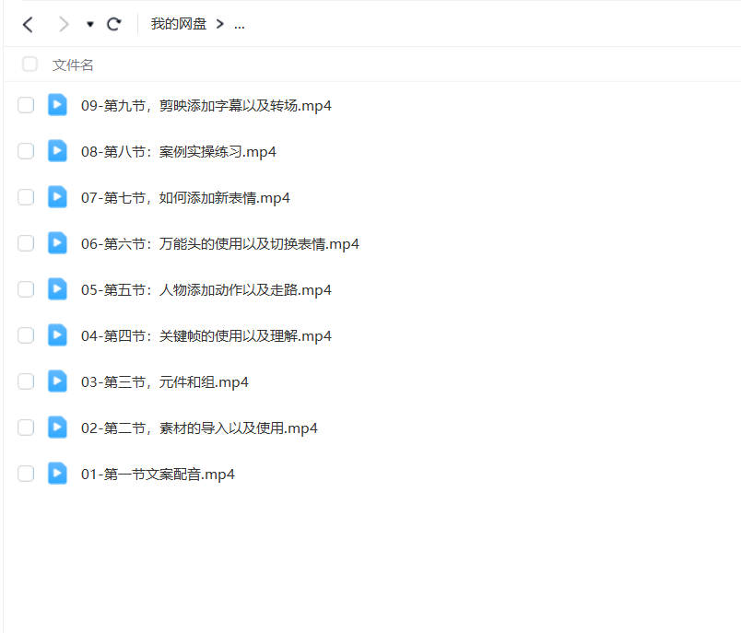Expand the ellipsis breadcrumb path
The height and width of the screenshot is (633, 741).
point(239,26)
